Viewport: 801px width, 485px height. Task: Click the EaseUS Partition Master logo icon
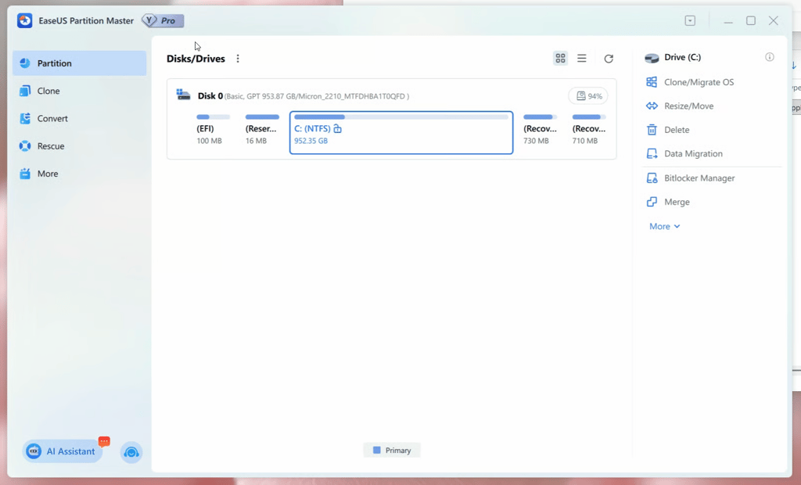tap(24, 20)
